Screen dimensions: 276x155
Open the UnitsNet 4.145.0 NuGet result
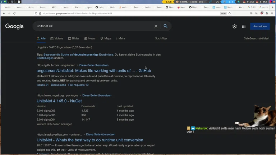(59, 101)
